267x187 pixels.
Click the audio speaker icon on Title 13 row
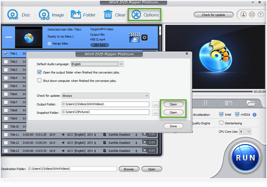[x=63, y=151]
